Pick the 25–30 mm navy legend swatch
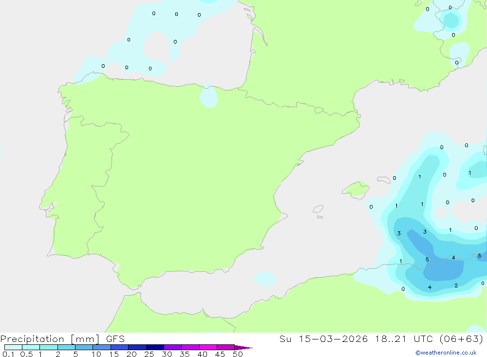This screenshot has height=357, width=487. (x=155, y=347)
